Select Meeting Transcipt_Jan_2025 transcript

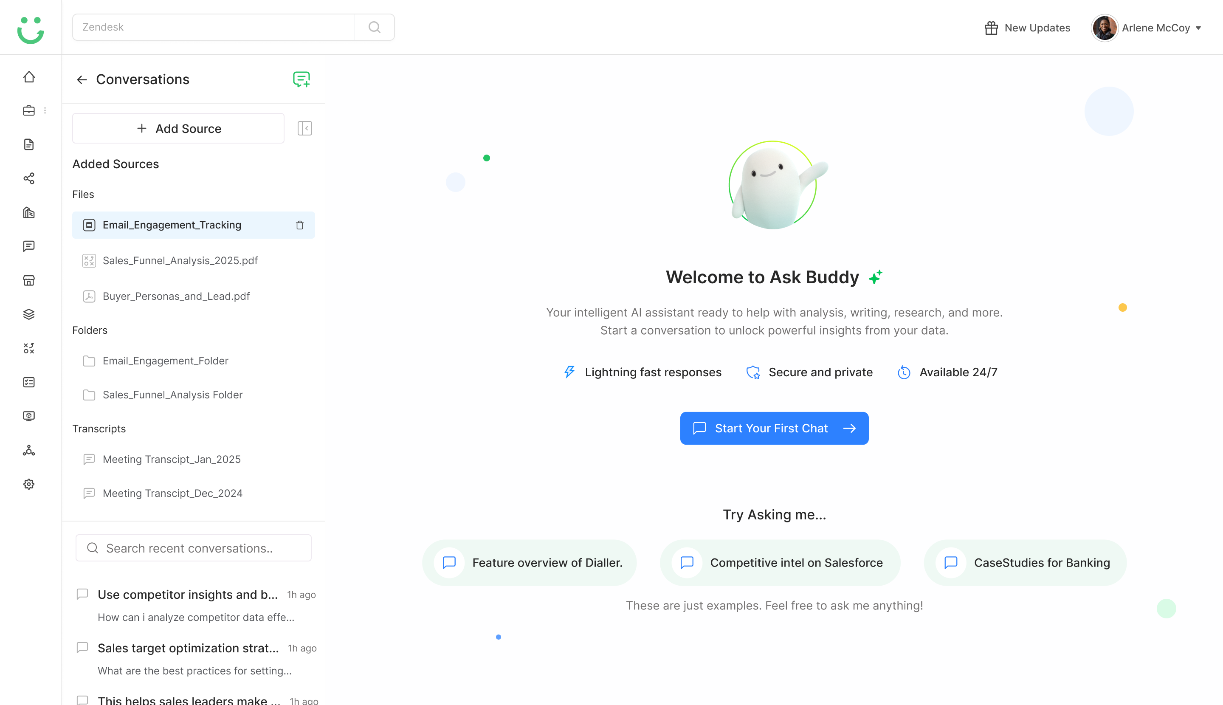click(x=194, y=459)
